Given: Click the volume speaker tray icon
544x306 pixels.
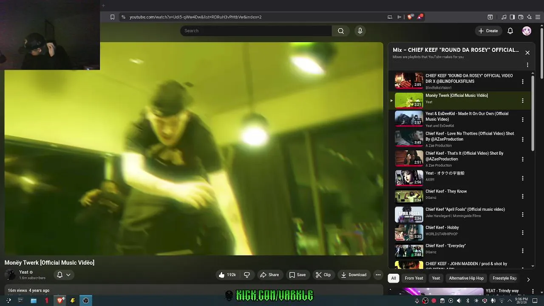Looking at the screenshot, I should coord(459,301).
